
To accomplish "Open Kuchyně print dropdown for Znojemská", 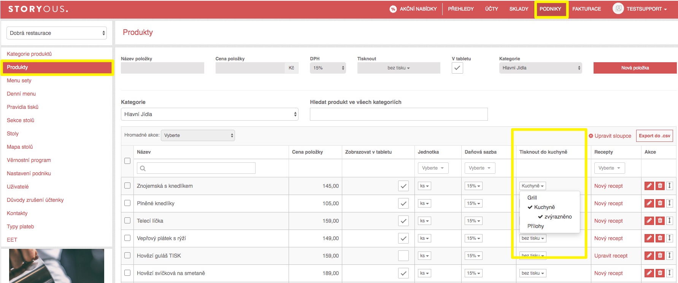I will (533, 186).
